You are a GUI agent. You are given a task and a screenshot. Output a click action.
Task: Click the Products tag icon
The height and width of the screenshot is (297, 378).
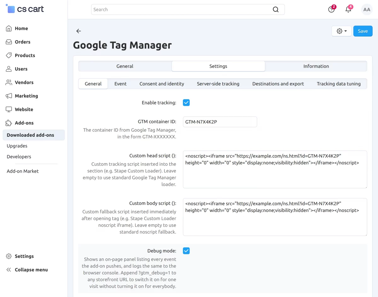pyautogui.click(x=9, y=55)
